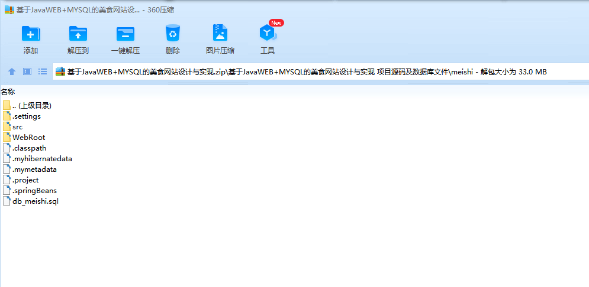Select the .springBeans file
Viewport: 589px width, 287px height.
click(30, 191)
